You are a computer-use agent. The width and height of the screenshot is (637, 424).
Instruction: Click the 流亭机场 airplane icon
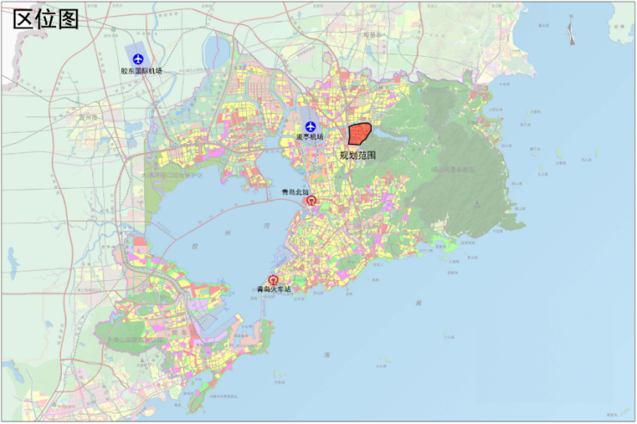click(x=311, y=127)
